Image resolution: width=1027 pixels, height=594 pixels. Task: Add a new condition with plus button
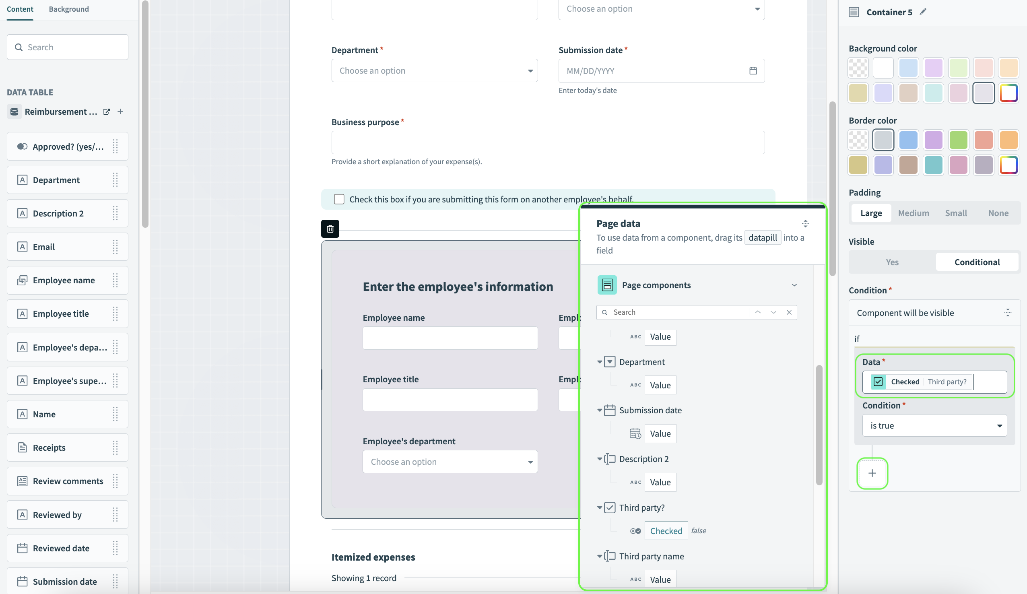(872, 473)
